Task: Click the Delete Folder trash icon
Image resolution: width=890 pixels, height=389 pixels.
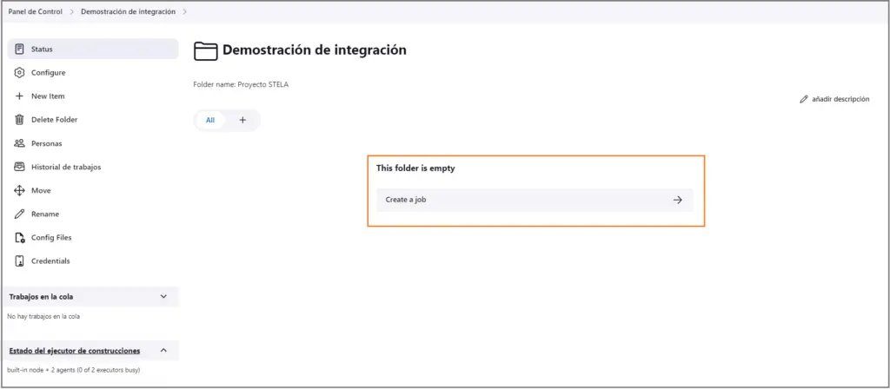Action: [19, 120]
